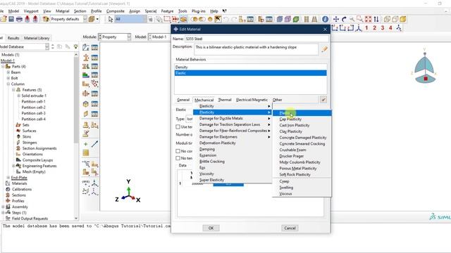The image size is (451, 253).
Task: Expand the End-Plate part node
Action: tap(8, 178)
